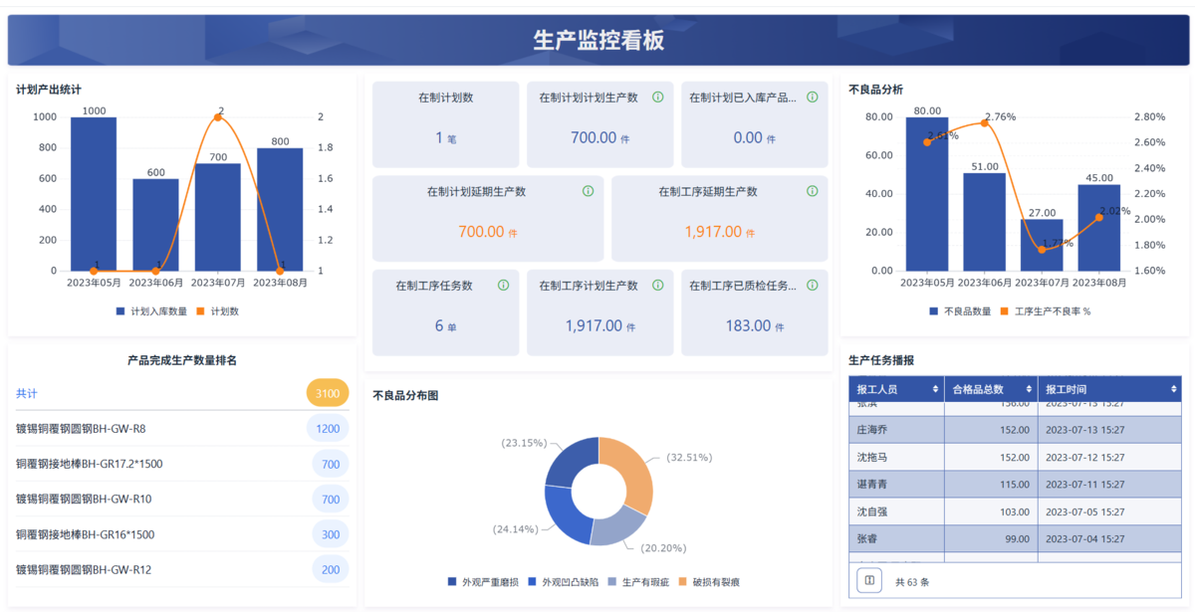Click the 45.00 defect bar for 2023年08月
Screen dimensions: 1195x612
[x=1098, y=228]
